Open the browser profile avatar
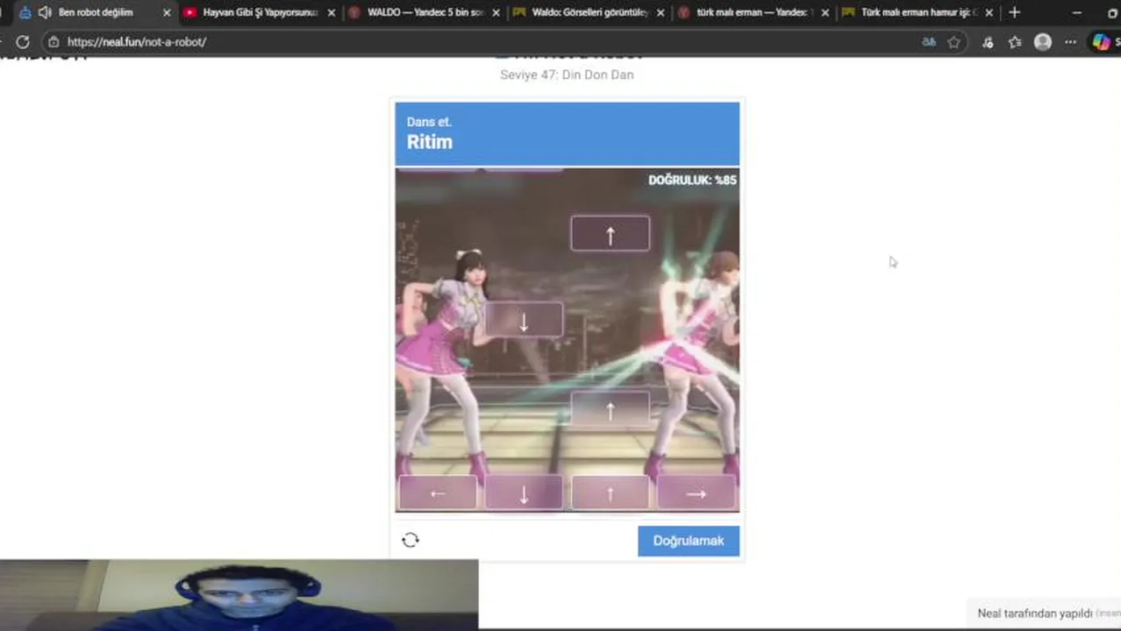The height and width of the screenshot is (631, 1121). tap(1042, 42)
